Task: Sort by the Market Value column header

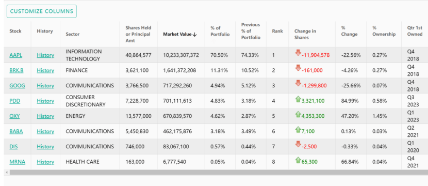Action: click(180, 34)
